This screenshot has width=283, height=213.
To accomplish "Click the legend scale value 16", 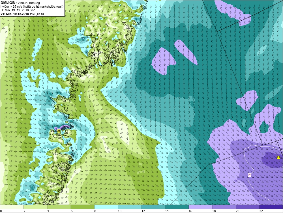I will pyautogui.click(x=190, y=211).
